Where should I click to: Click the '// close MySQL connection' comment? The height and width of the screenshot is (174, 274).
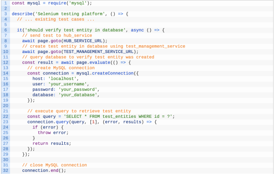coord(54,165)
